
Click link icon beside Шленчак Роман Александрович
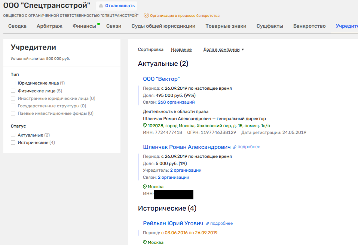(235, 147)
